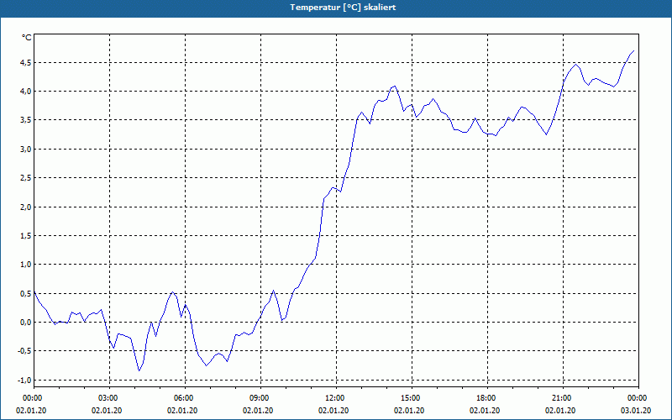Click the 18:00 time label
The height and width of the screenshot is (420, 672).
pyautogui.click(x=487, y=398)
